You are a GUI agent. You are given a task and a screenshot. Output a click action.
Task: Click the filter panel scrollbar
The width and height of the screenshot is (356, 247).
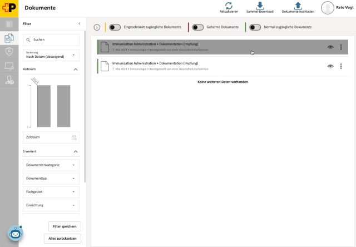(x=85, y=107)
